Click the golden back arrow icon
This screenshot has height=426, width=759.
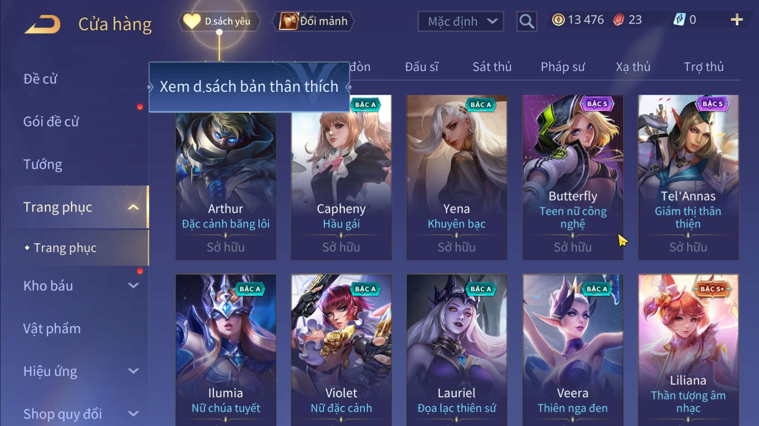pyautogui.click(x=42, y=24)
